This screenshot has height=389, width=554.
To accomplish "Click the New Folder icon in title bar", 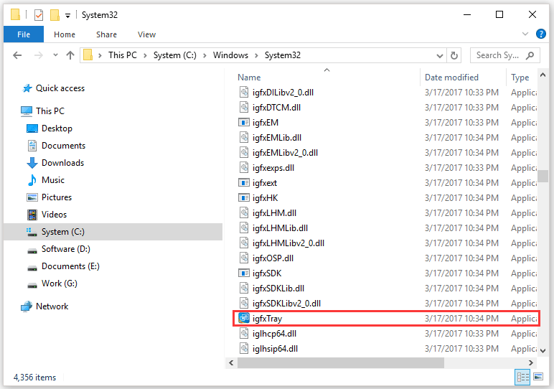I will click(55, 14).
